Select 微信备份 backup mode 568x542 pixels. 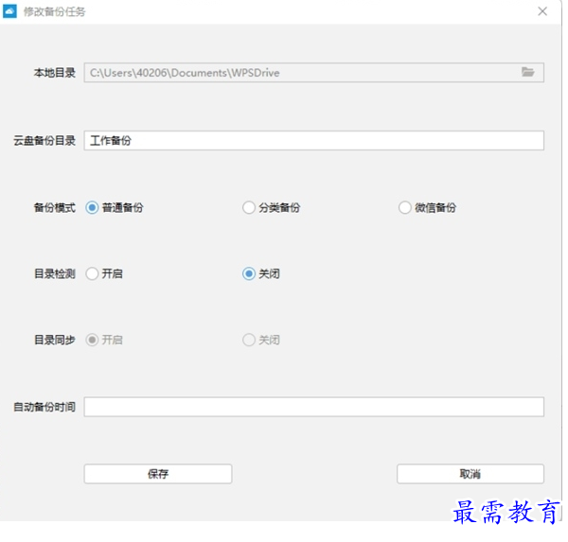(x=428, y=208)
